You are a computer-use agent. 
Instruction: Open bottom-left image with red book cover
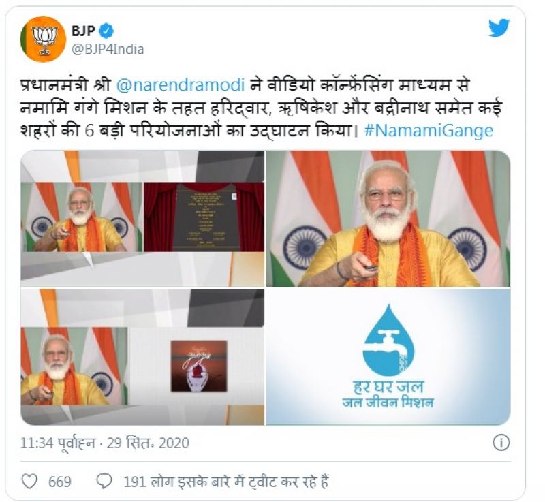point(142,357)
